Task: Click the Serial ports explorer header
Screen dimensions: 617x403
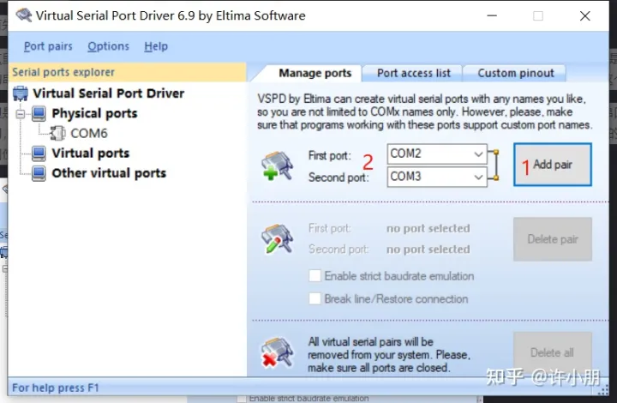Action: pyautogui.click(x=128, y=72)
